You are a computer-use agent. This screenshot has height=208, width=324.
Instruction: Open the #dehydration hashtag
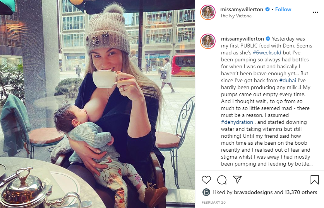[237, 122]
